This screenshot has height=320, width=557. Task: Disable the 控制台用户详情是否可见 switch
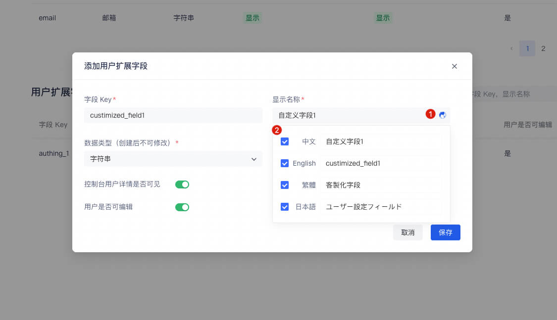tap(182, 184)
